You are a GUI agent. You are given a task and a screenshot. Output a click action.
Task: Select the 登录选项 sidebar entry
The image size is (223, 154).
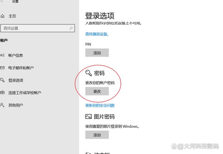point(16,80)
